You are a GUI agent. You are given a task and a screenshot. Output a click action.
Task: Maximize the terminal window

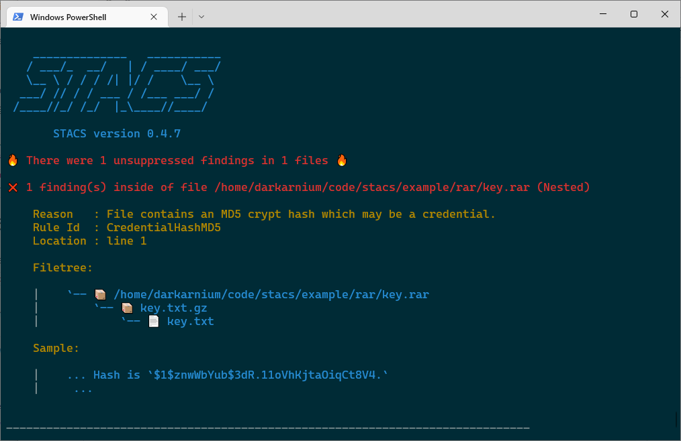click(x=633, y=14)
